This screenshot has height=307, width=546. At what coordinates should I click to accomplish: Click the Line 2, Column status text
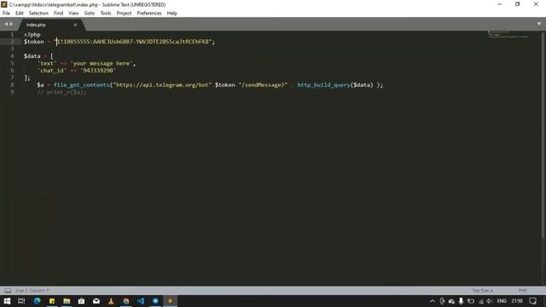[x=32, y=290]
